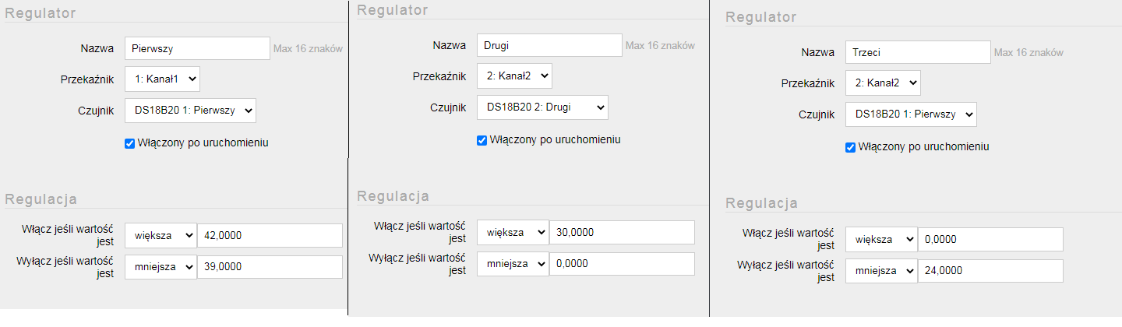Open Przekaźnik dropdown of the Trzeci regulator

883,83
